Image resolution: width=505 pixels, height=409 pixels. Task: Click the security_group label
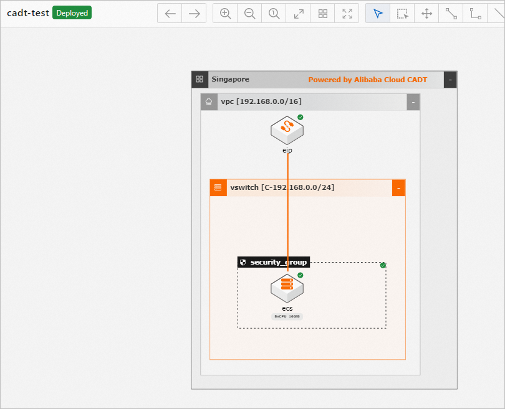278,262
